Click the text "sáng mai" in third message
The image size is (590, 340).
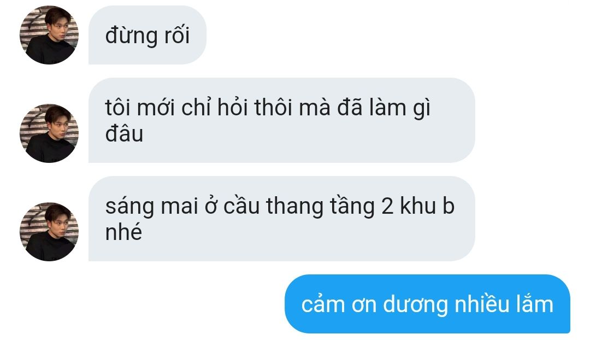tap(152, 206)
